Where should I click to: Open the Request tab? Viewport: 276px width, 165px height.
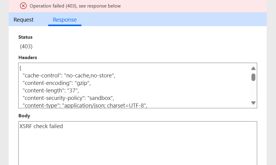coord(23,19)
